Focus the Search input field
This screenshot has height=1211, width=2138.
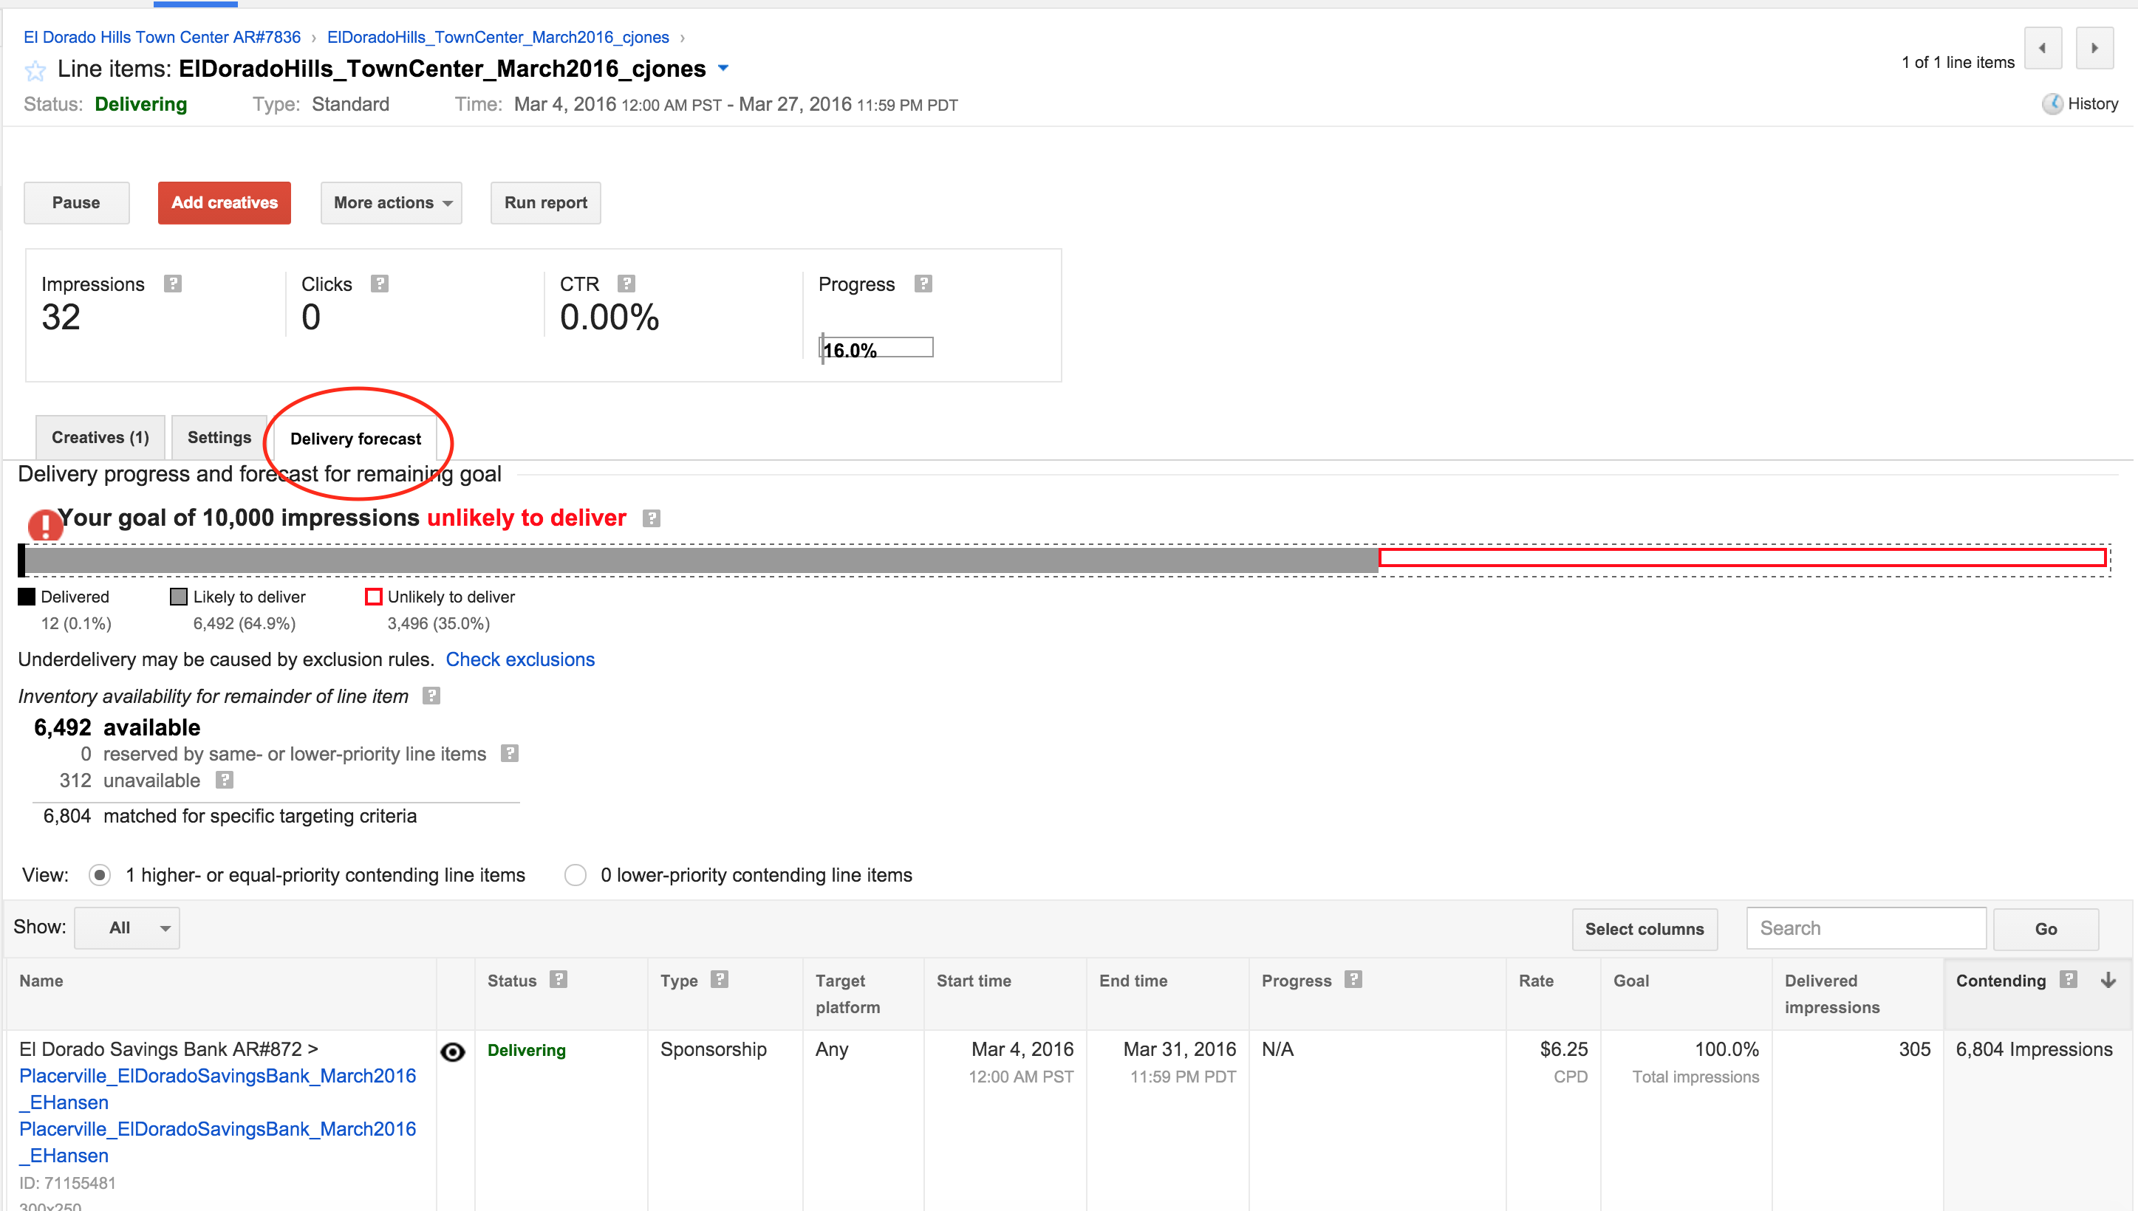tap(1865, 928)
